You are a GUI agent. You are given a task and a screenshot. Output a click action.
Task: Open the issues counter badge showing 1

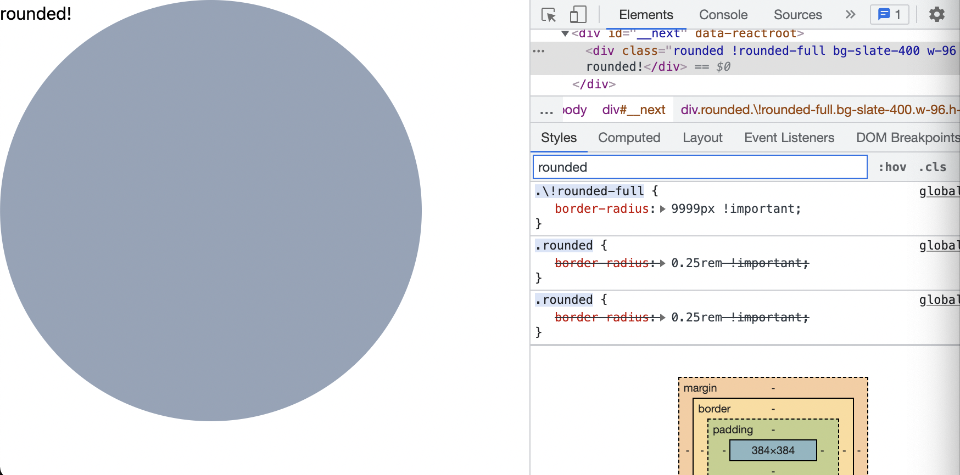[x=890, y=15]
